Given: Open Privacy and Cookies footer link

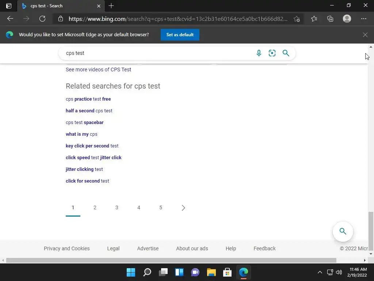Looking at the screenshot, I should click(x=67, y=248).
